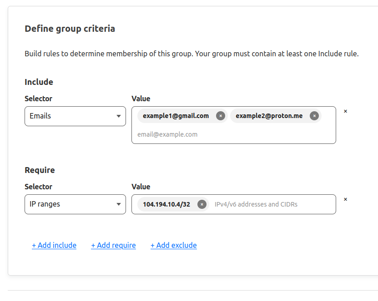This screenshot has height=301, width=378.
Task: Open the Emails selector dropdown
Action: 75,116
